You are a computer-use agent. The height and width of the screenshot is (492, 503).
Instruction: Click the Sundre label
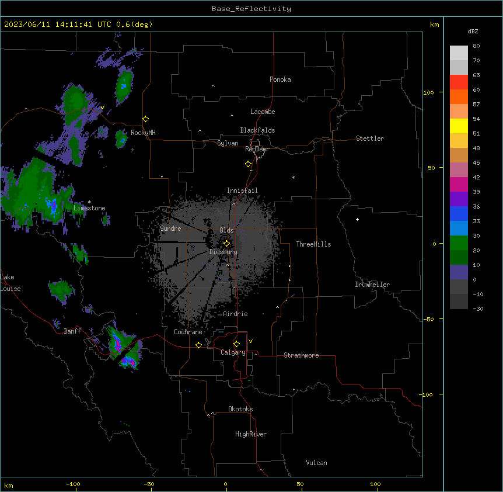pyautogui.click(x=170, y=228)
